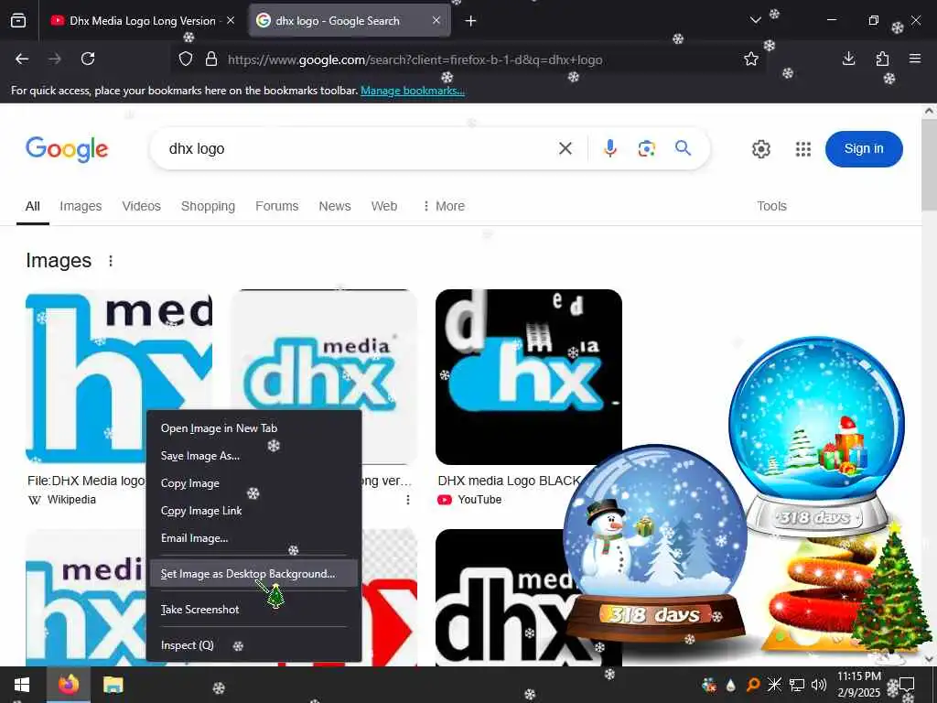Open options for second image result
Viewport: 937px width, 703px height.
tap(407, 499)
